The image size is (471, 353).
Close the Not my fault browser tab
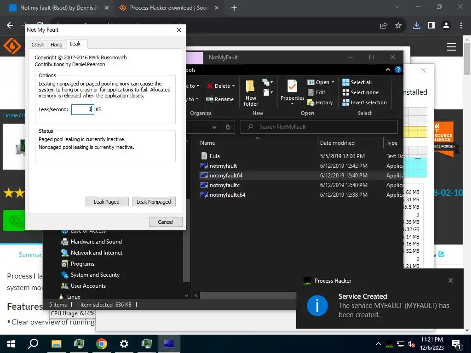point(107,8)
